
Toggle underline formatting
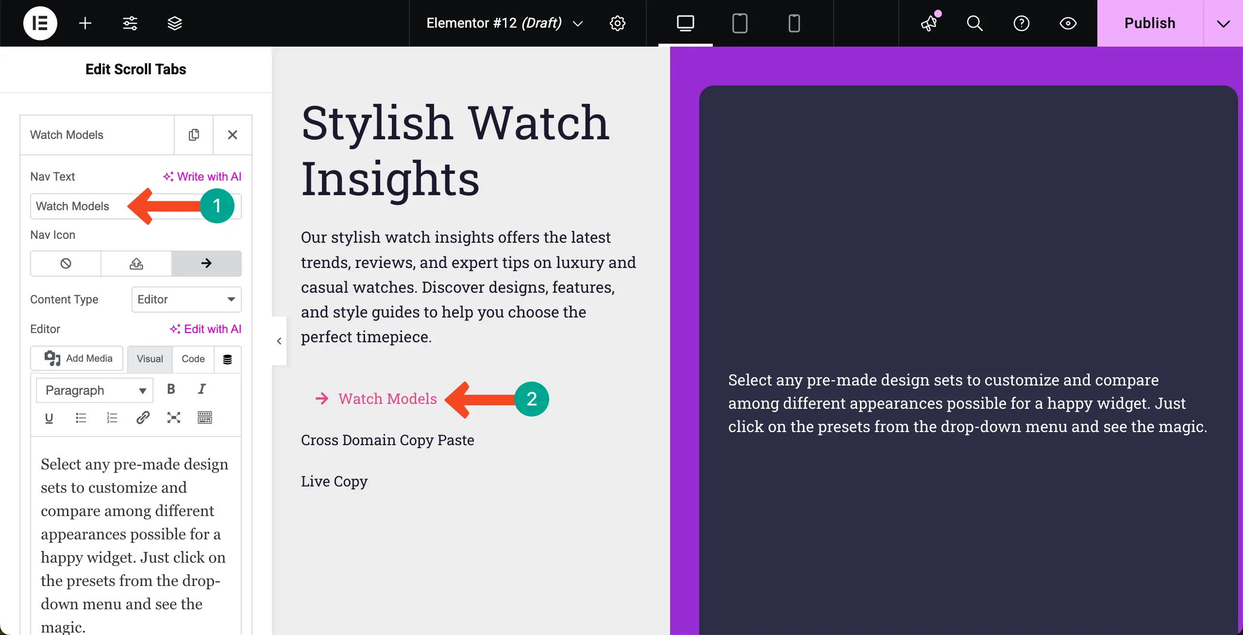coord(49,418)
